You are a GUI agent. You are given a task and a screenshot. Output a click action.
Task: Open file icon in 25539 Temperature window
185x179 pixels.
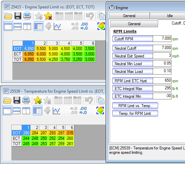click(7, 100)
